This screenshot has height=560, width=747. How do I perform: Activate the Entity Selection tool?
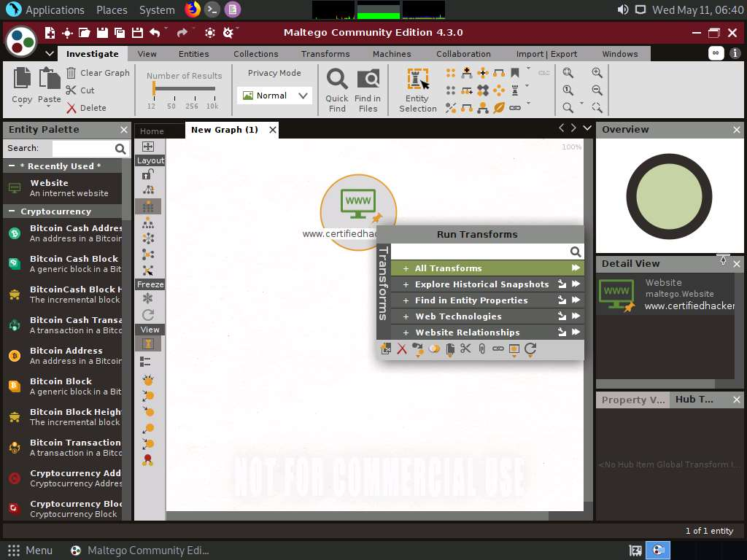(x=418, y=90)
